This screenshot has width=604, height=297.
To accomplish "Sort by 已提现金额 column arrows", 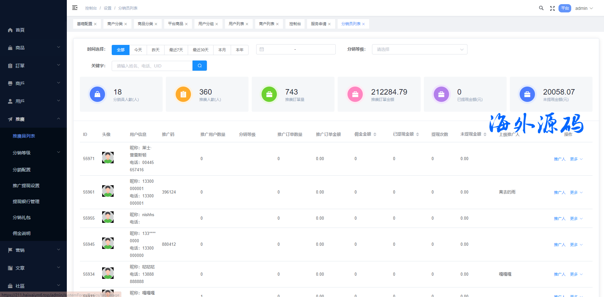I will pyautogui.click(x=418, y=134).
